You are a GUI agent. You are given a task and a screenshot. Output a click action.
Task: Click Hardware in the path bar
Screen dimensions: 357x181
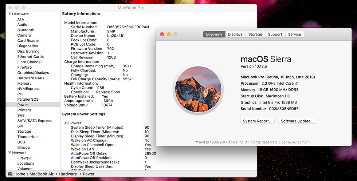(68, 174)
